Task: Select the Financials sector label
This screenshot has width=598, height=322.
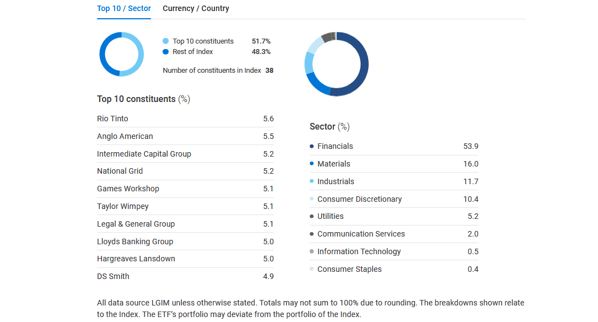Action: click(x=335, y=146)
